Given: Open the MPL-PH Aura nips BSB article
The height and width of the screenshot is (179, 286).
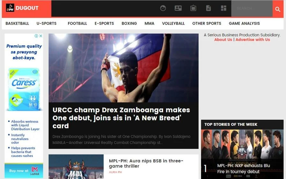Looking at the screenshot, I should tap(146, 163).
